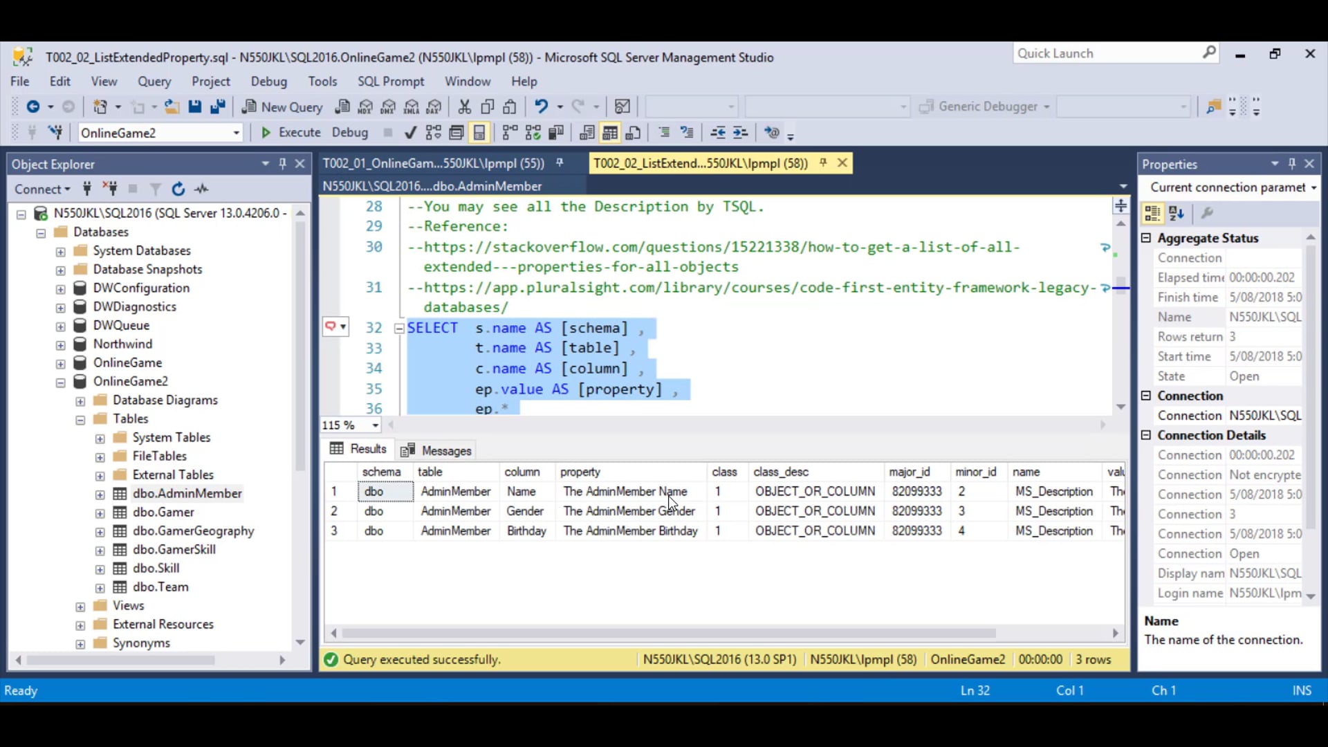Save the current SQL file
The width and height of the screenshot is (1328, 747).
(195, 107)
